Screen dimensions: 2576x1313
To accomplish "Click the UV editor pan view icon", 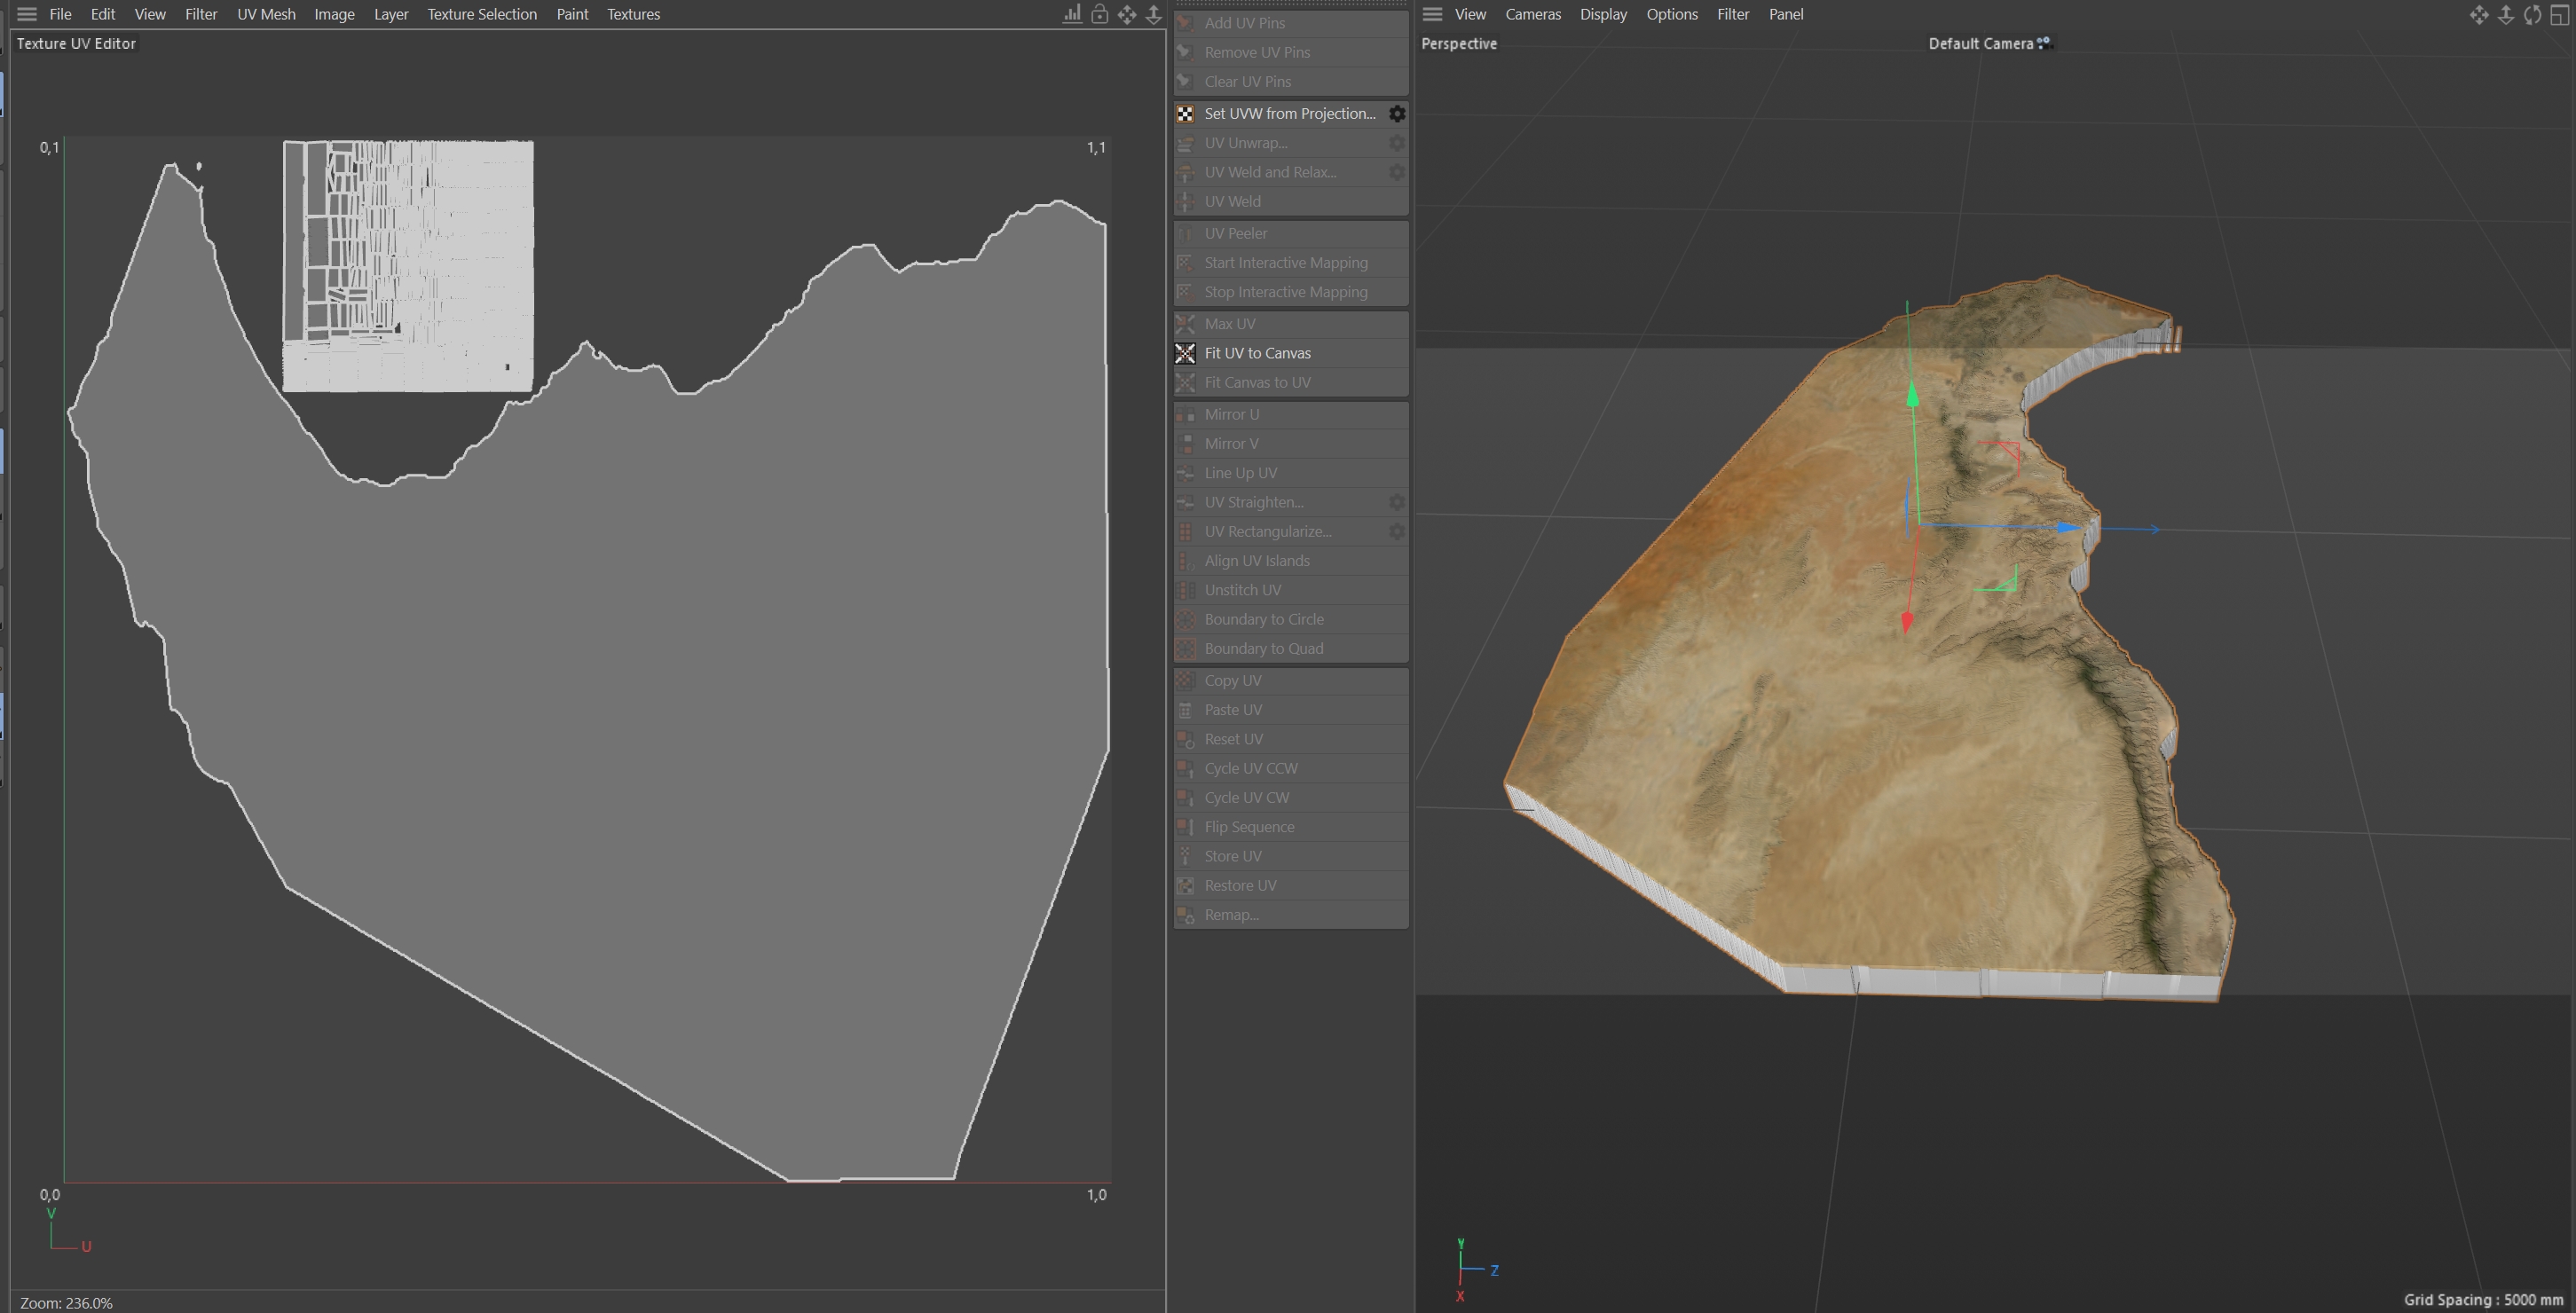I will [1127, 14].
